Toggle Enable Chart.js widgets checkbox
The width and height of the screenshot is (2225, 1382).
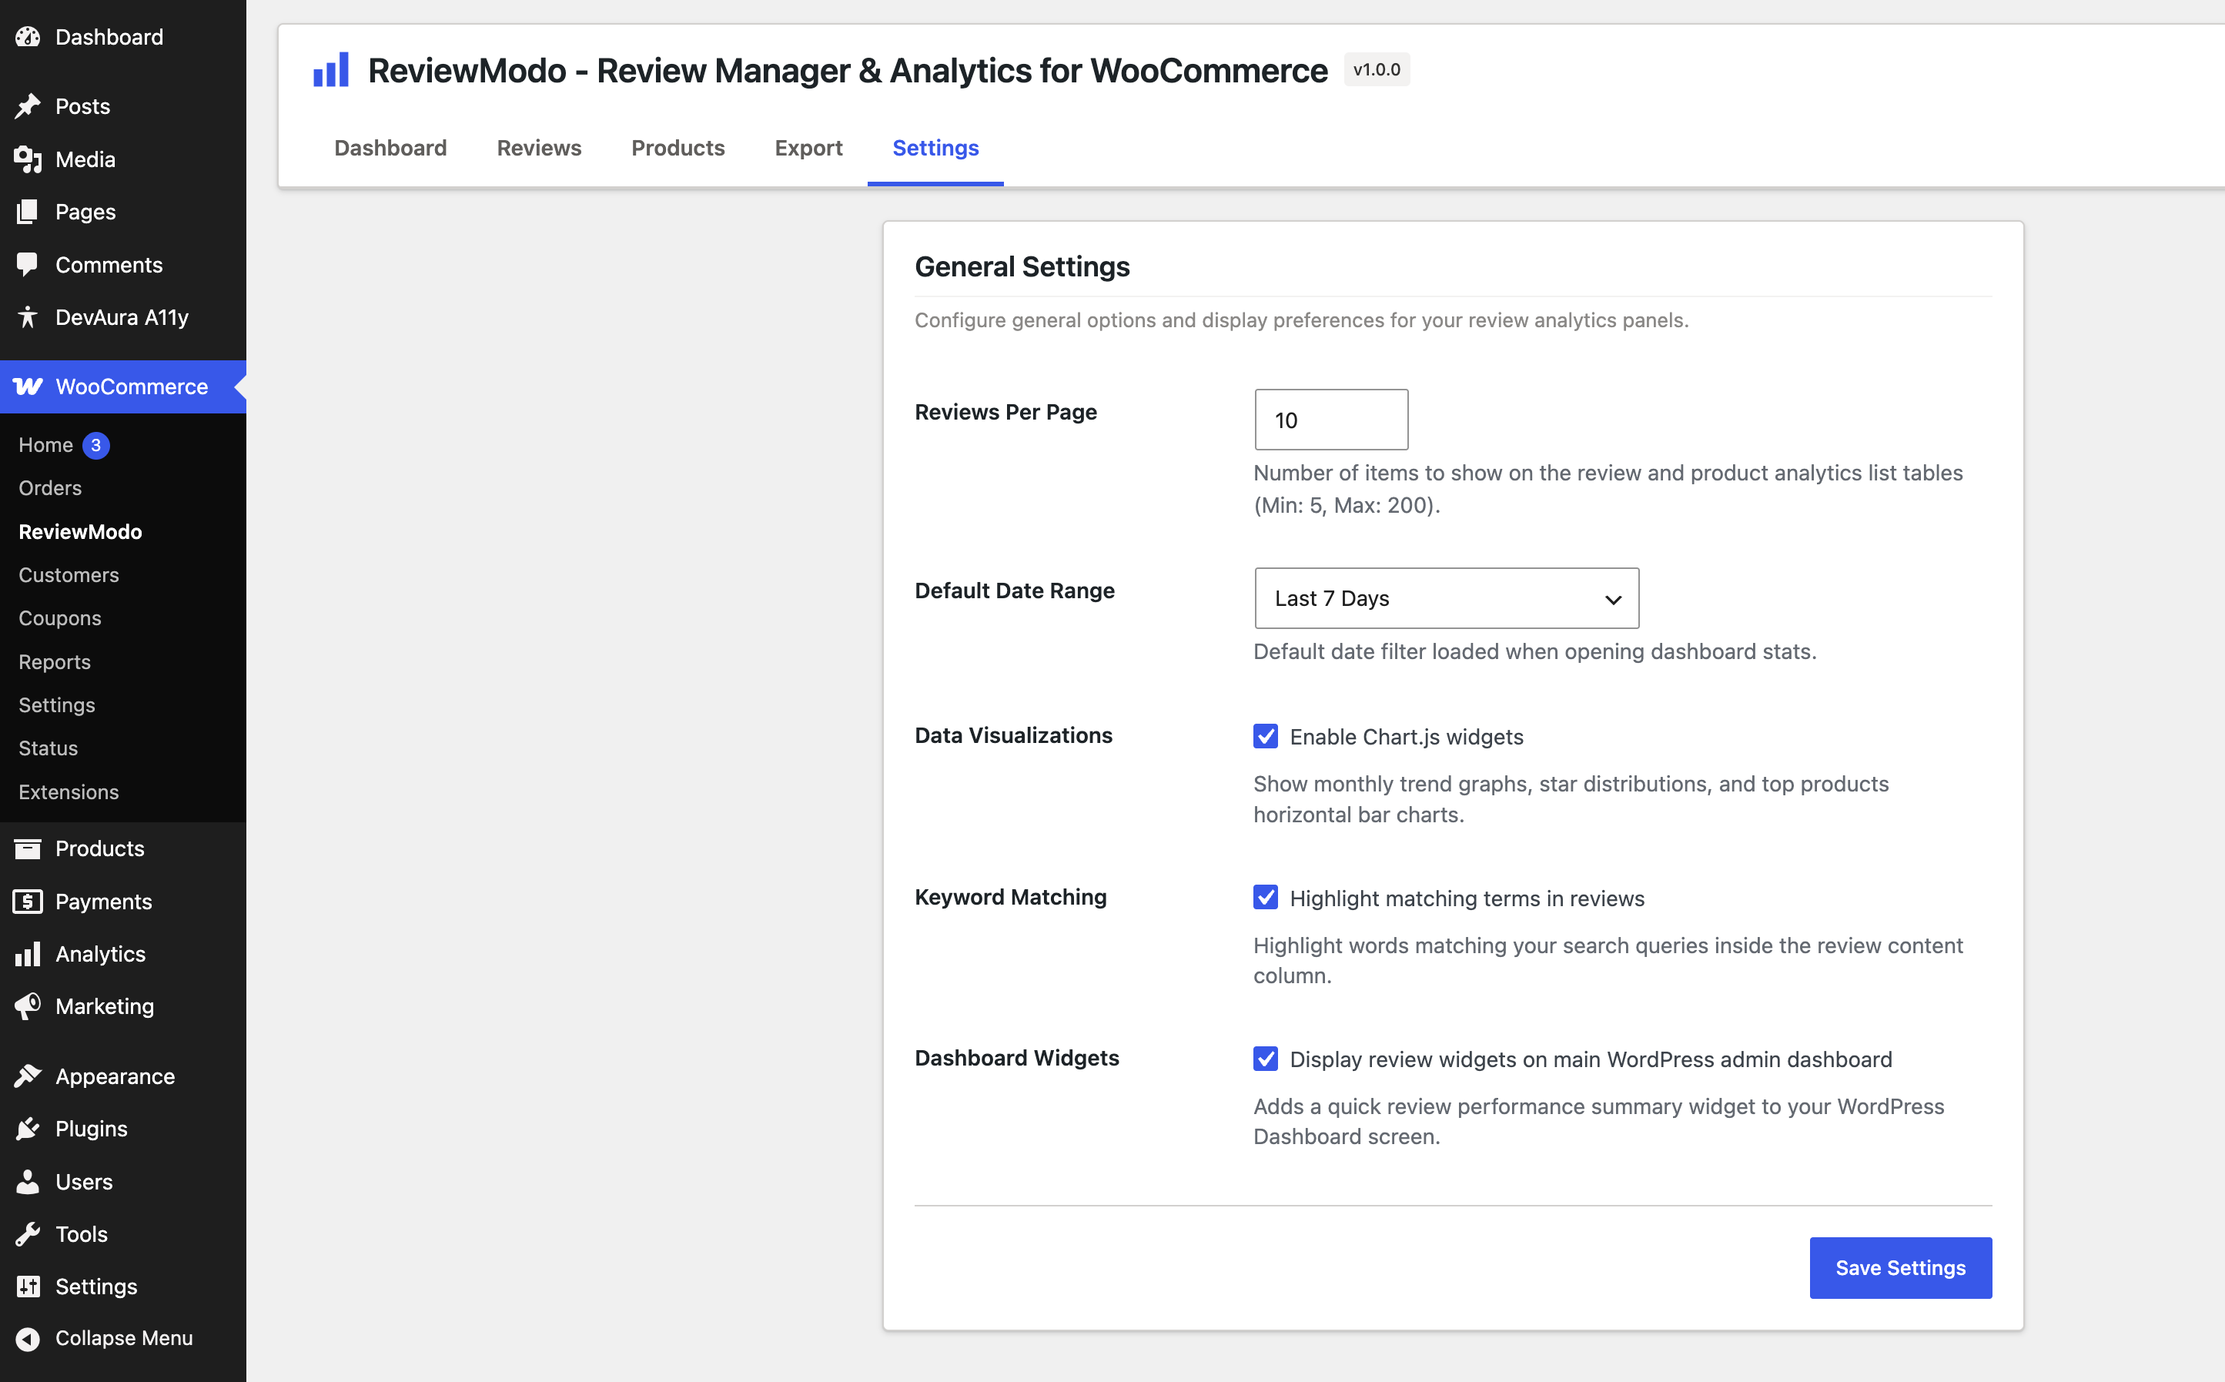click(x=1266, y=736)
